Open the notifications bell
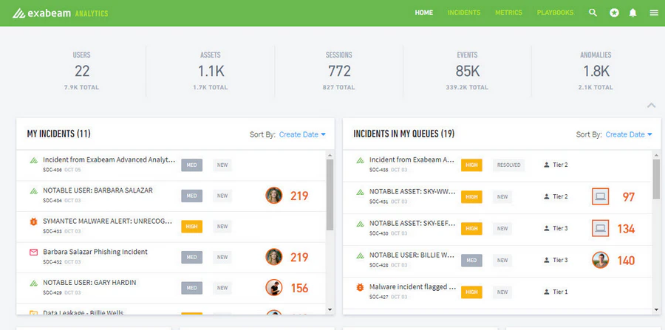665x330 pixels. coord(632,13)
